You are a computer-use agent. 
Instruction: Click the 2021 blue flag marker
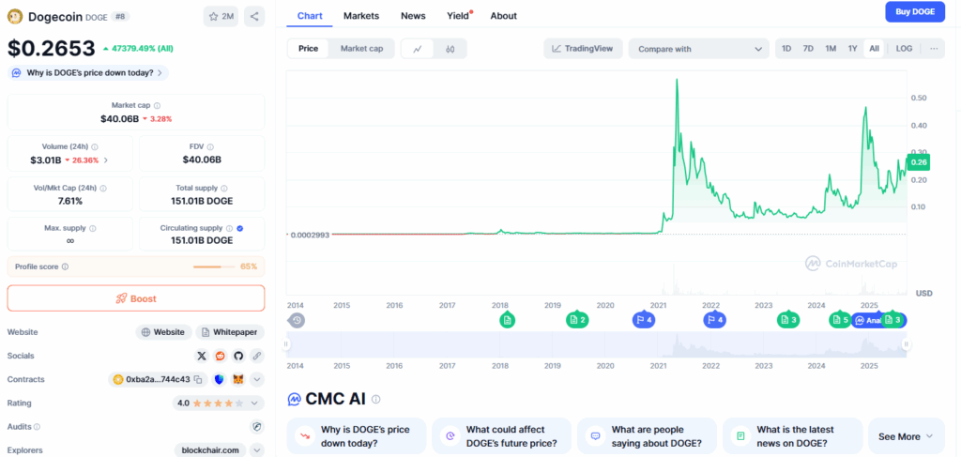[x=644, y=320]
